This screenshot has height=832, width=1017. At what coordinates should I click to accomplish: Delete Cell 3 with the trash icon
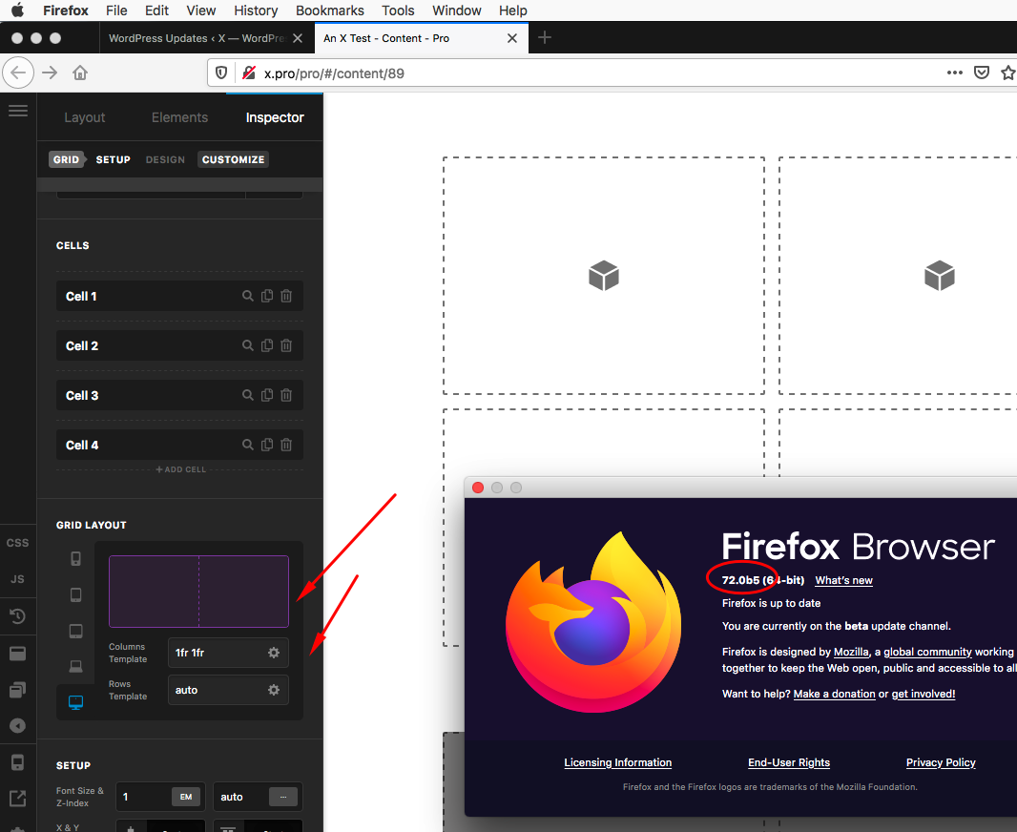[x=286, y=395]
